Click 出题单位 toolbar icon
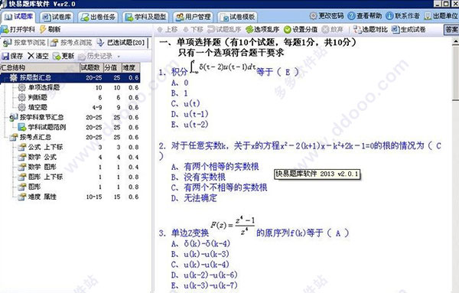This screenshot has height=293, width=459. (x=428, y=16)
